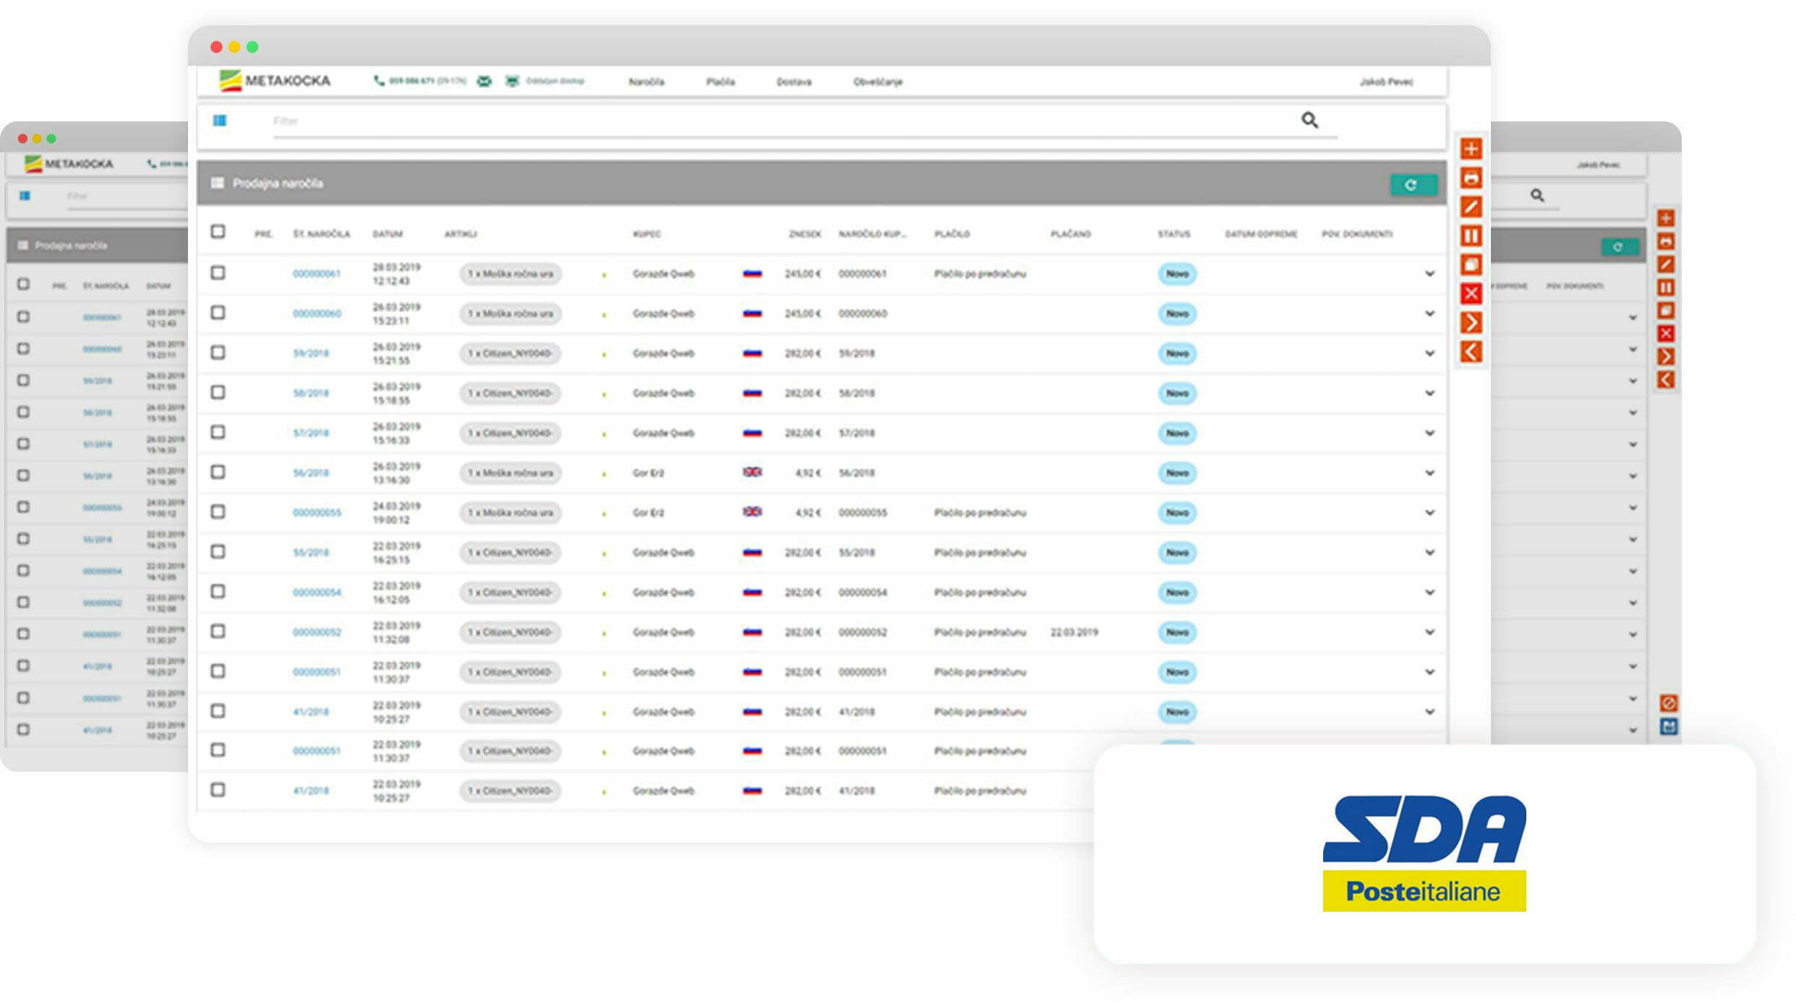Tick the checkbox for order 000000060
1796x1003 pixels.
tap(218, 312)
